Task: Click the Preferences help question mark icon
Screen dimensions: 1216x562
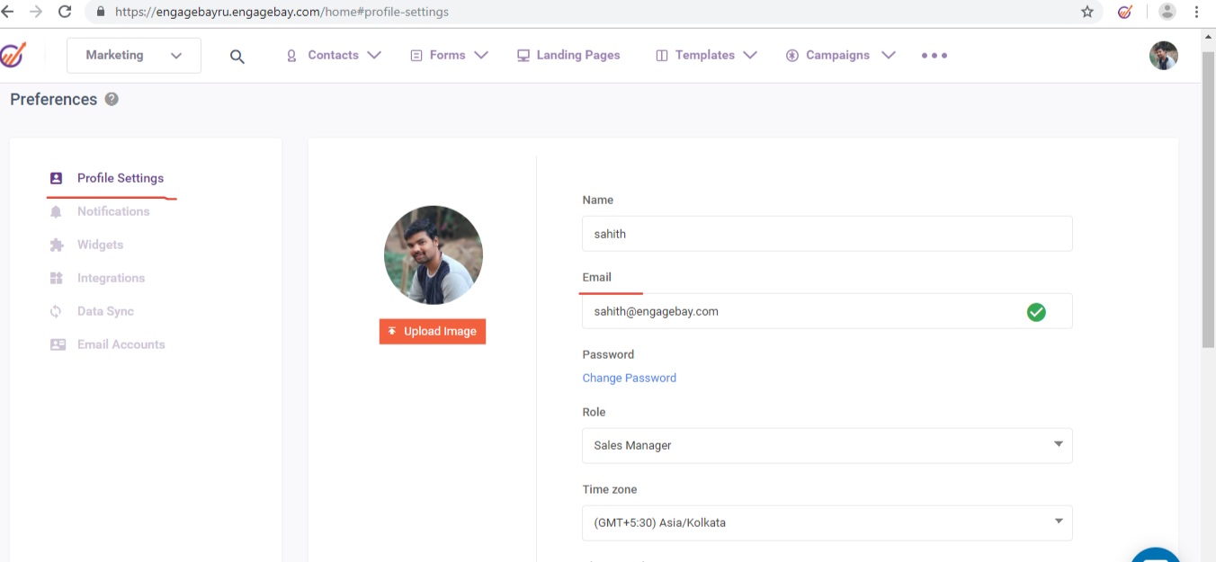Action: [x=112, y=99]
